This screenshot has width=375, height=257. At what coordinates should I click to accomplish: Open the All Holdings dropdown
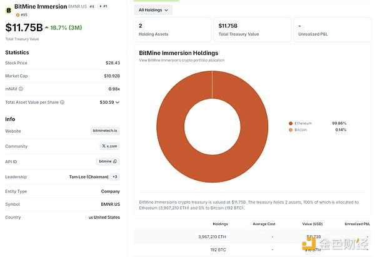154,10
